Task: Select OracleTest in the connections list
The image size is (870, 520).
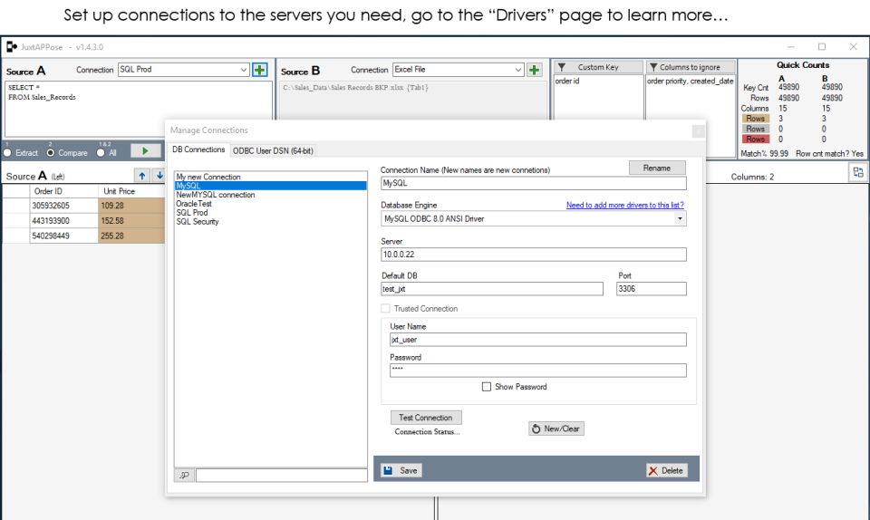Action: (194, 204)
